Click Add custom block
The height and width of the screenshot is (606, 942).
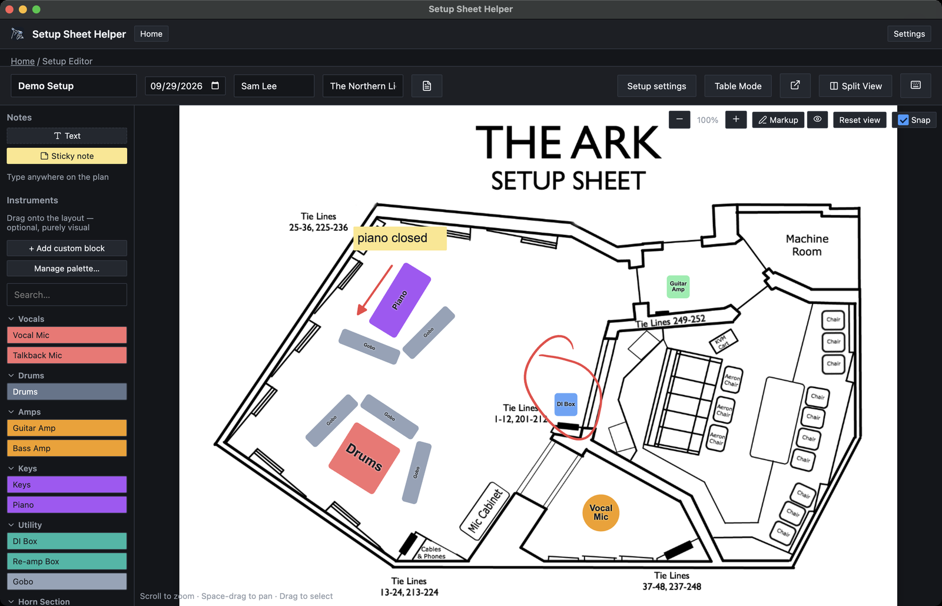(x=67, y=248)
